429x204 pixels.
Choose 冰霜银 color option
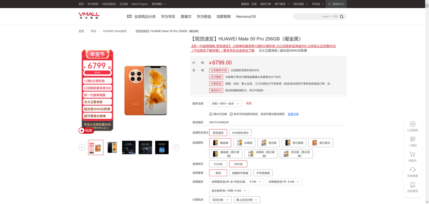(244, 143)
